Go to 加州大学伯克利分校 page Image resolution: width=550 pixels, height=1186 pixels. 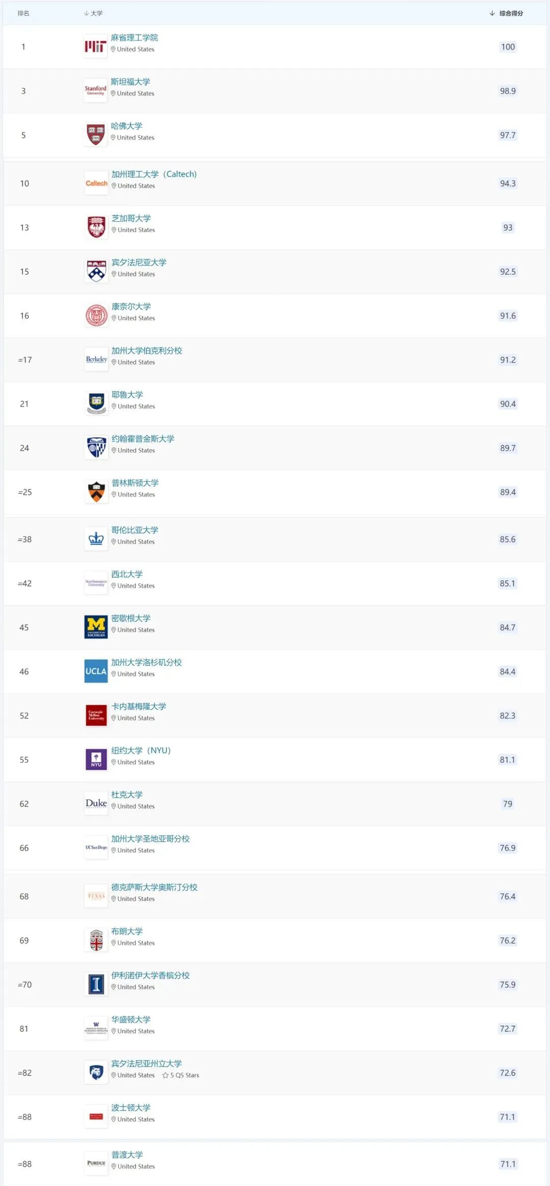coord(147,351)
